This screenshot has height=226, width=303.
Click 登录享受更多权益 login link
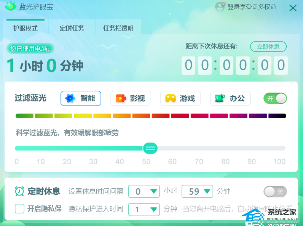[252, 7]
